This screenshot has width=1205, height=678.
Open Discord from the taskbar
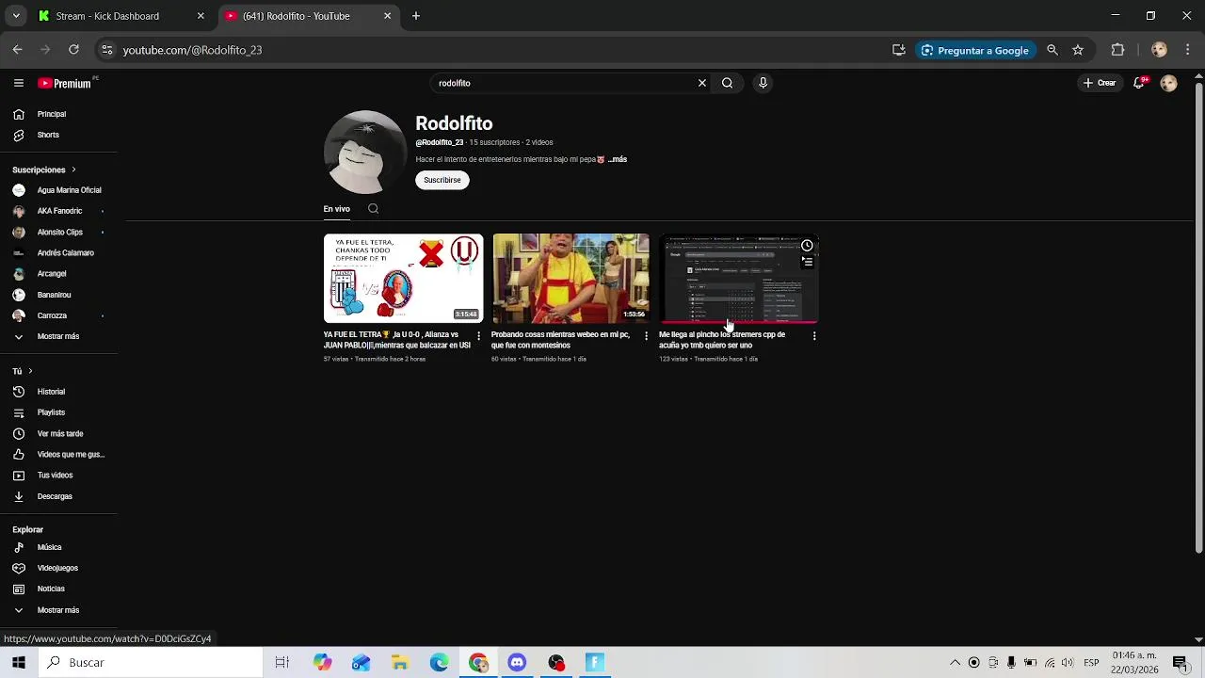(x=517, y=663)
